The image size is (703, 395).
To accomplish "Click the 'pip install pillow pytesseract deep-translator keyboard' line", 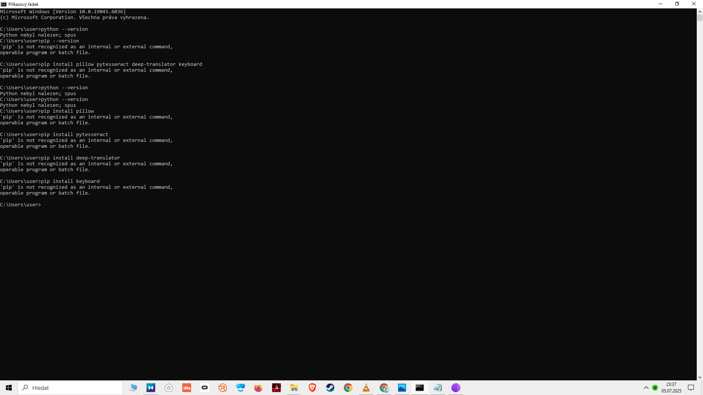I will tap(101, 64).
